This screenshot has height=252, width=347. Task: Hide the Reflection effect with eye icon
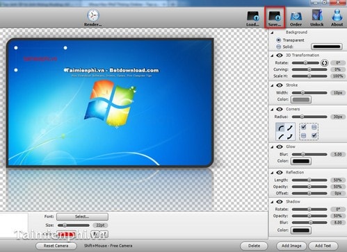click(x=280, y=172)
